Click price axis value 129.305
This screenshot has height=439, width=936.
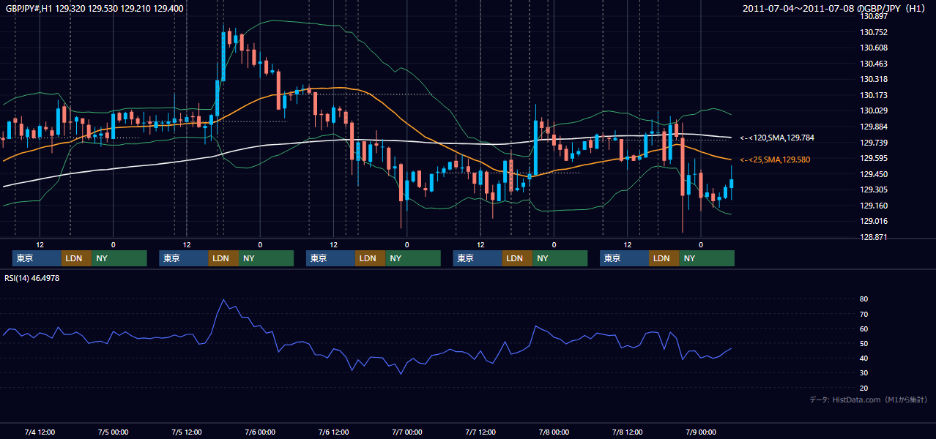874,190
